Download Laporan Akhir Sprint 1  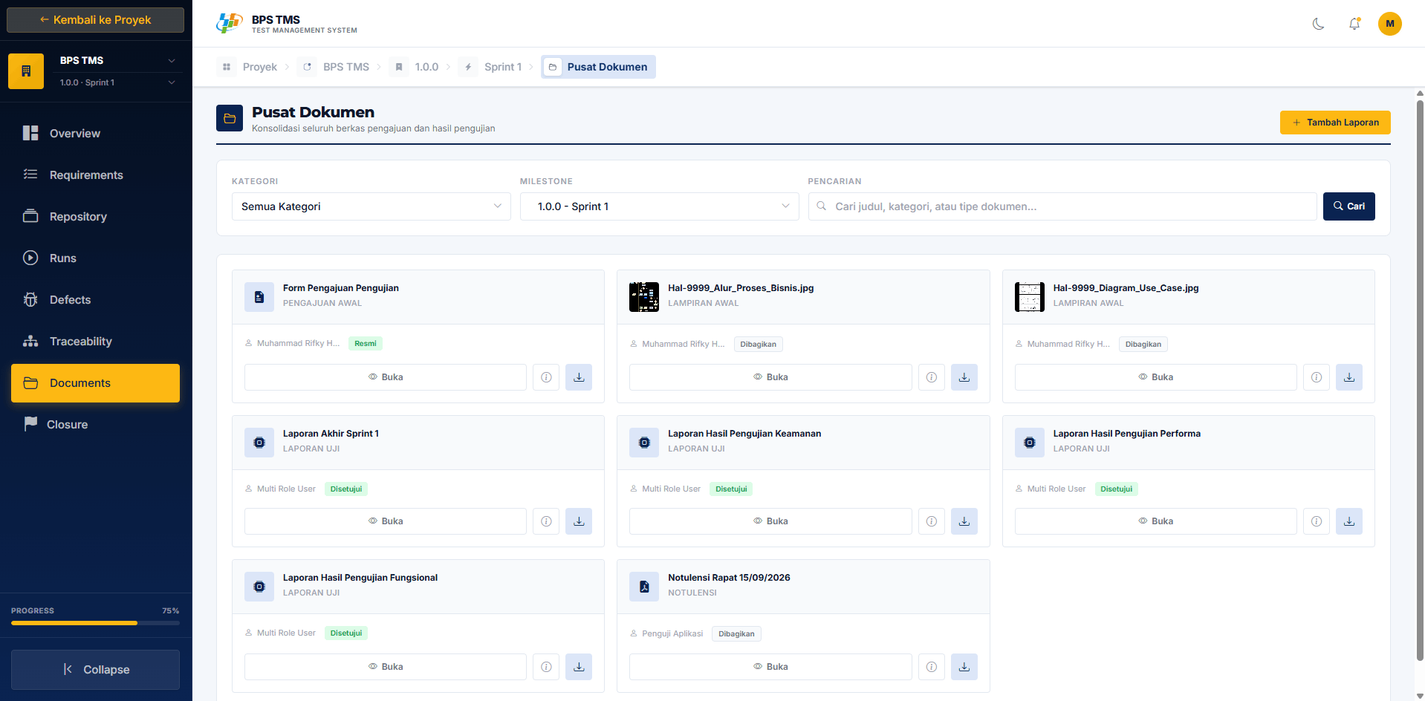(x=579, y=521)
